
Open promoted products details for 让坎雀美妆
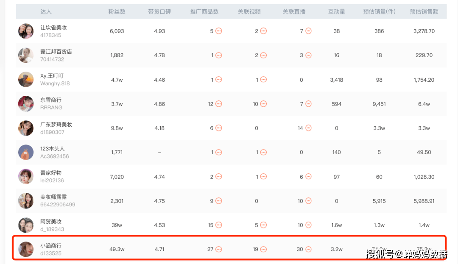pyautogui.click(x=218, y=31)
